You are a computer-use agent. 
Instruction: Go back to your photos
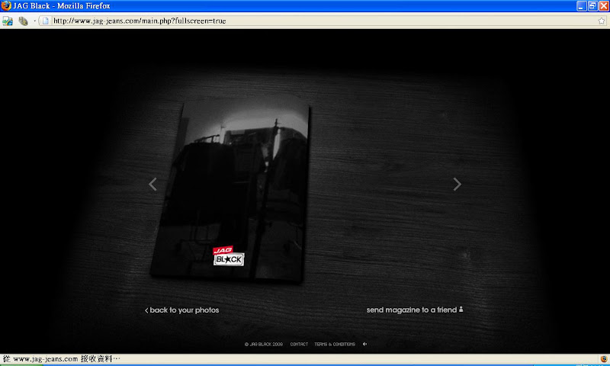(x=181, y=310)
